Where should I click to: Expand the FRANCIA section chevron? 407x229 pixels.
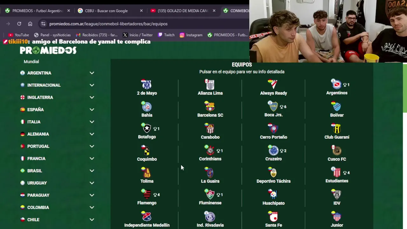click(92, 158)
